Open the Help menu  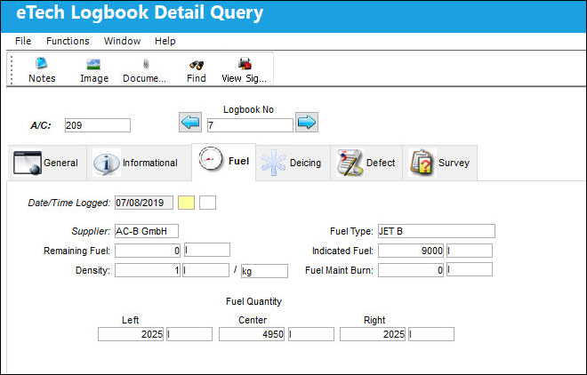point(165,41)
